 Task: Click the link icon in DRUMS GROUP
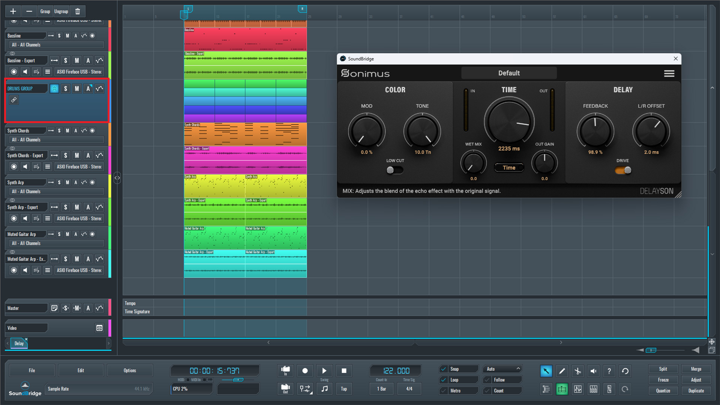point(14,100)
